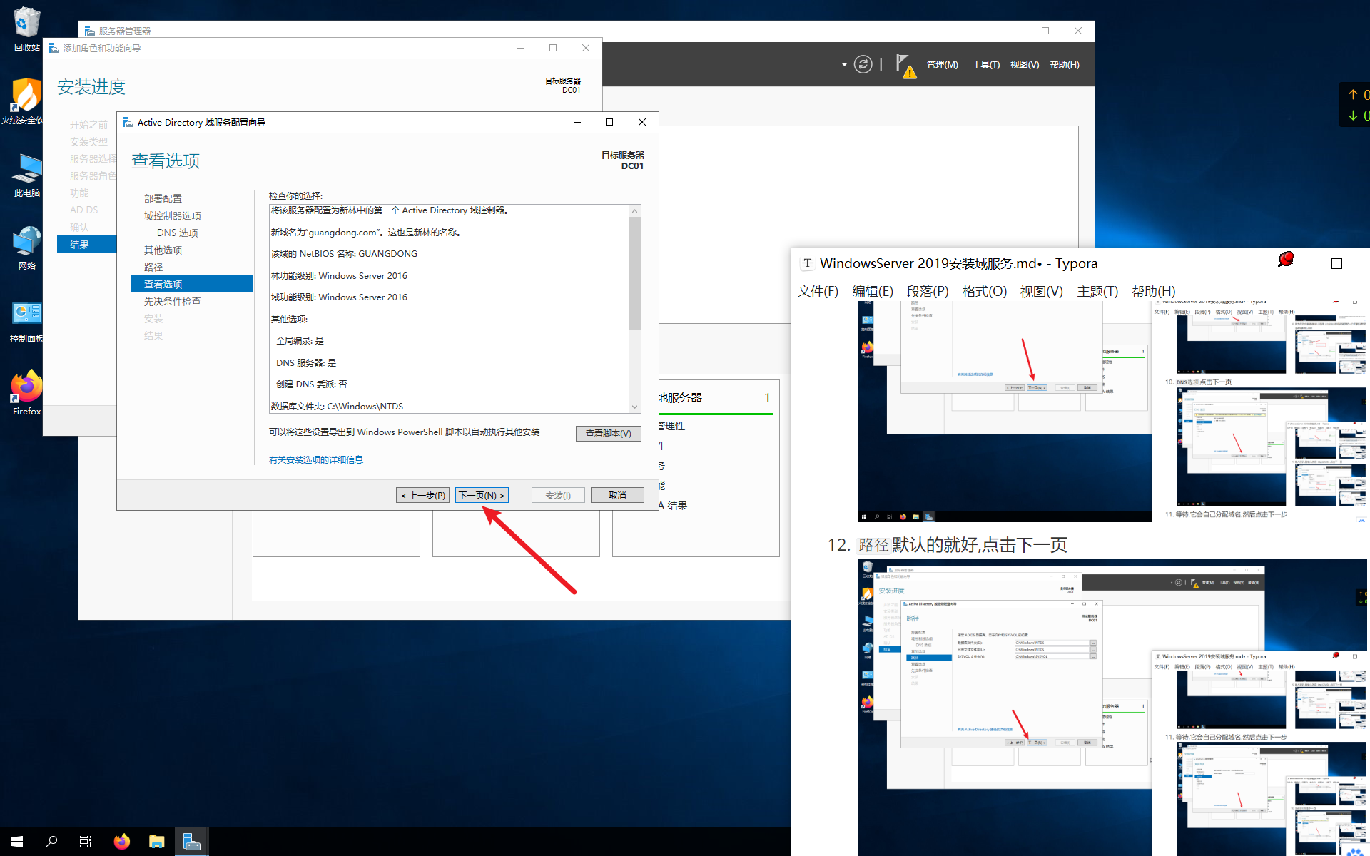Open the Task View taskbar icon
Viewport: 1370px width, 856px height.
point(86,842)
